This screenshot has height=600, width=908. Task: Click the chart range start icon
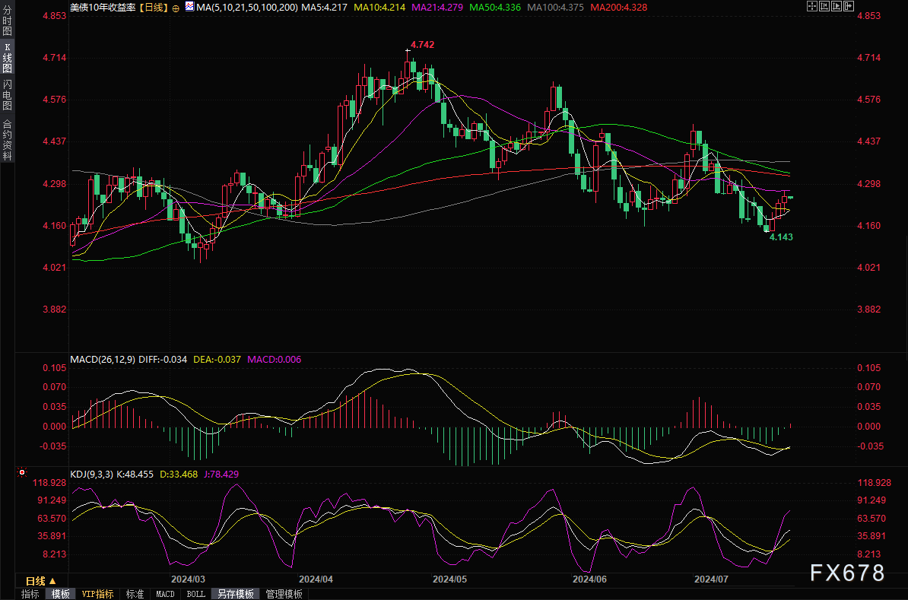pyautogui.click(x=823, y=6)
